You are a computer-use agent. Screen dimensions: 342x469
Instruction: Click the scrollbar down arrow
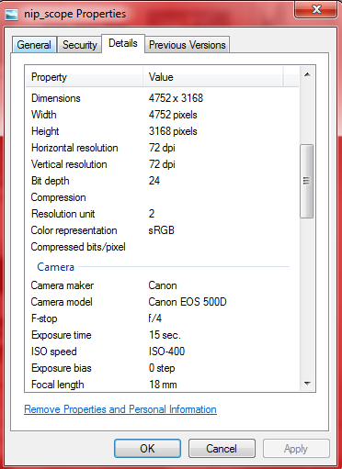tap(307, 383)
